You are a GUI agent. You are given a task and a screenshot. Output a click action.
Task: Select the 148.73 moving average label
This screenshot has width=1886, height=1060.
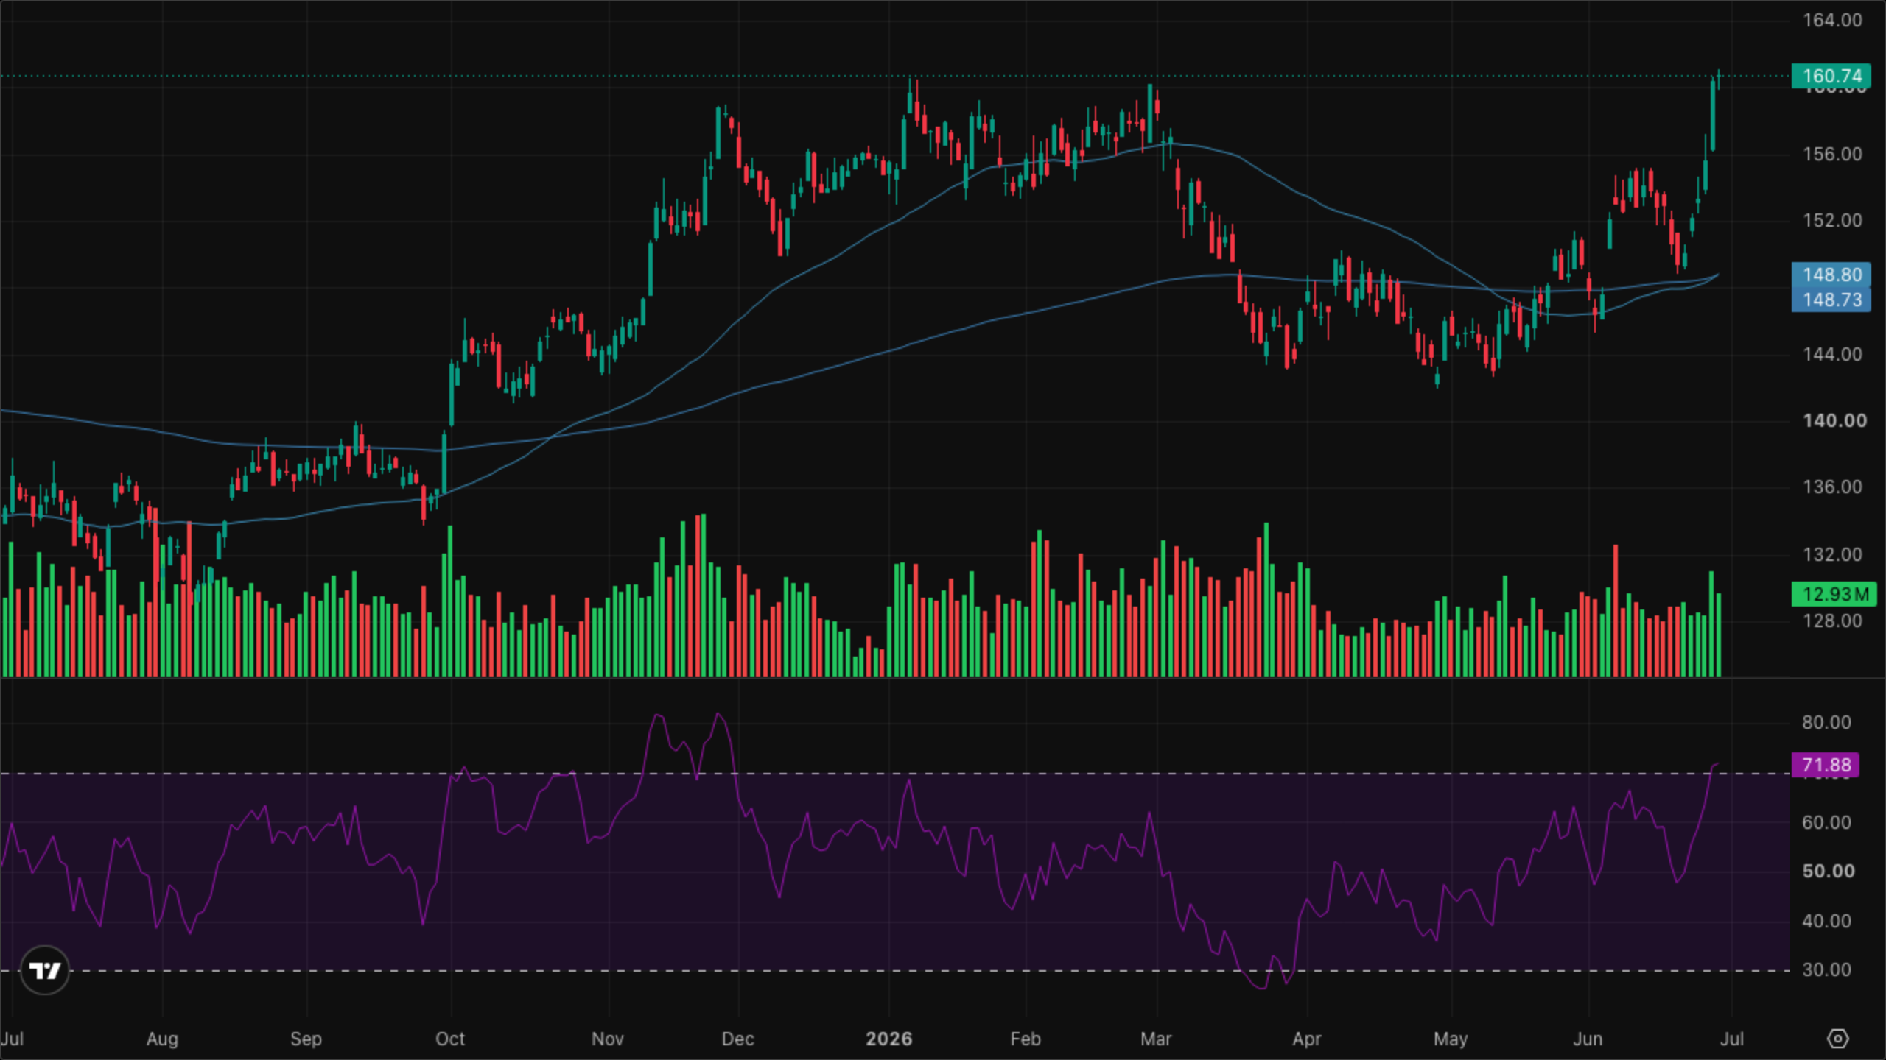pyautogui.click(x=1831, y=300)
